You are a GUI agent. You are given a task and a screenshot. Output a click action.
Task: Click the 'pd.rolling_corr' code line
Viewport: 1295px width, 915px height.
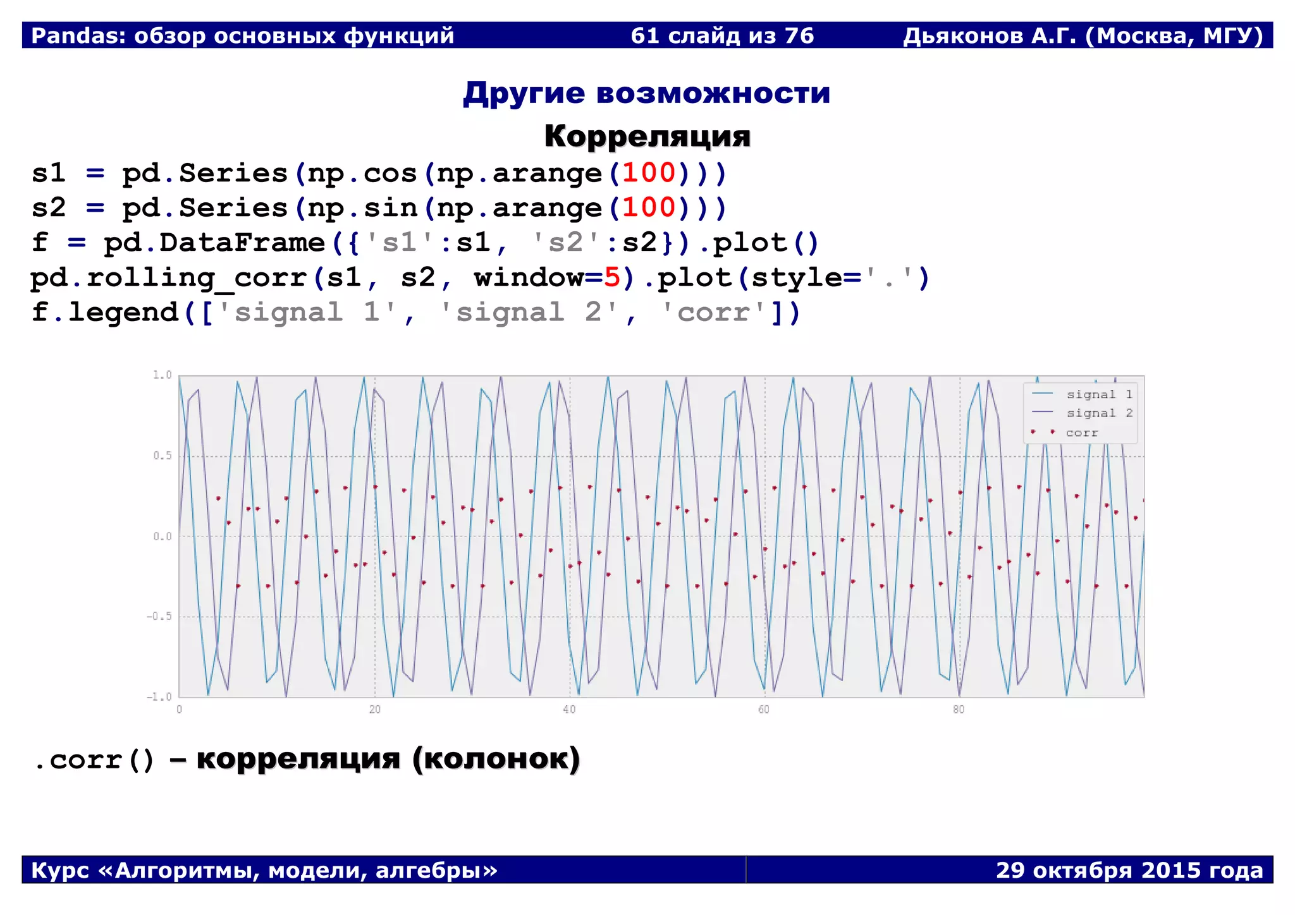pyautogui.click(x=479, y=278)
